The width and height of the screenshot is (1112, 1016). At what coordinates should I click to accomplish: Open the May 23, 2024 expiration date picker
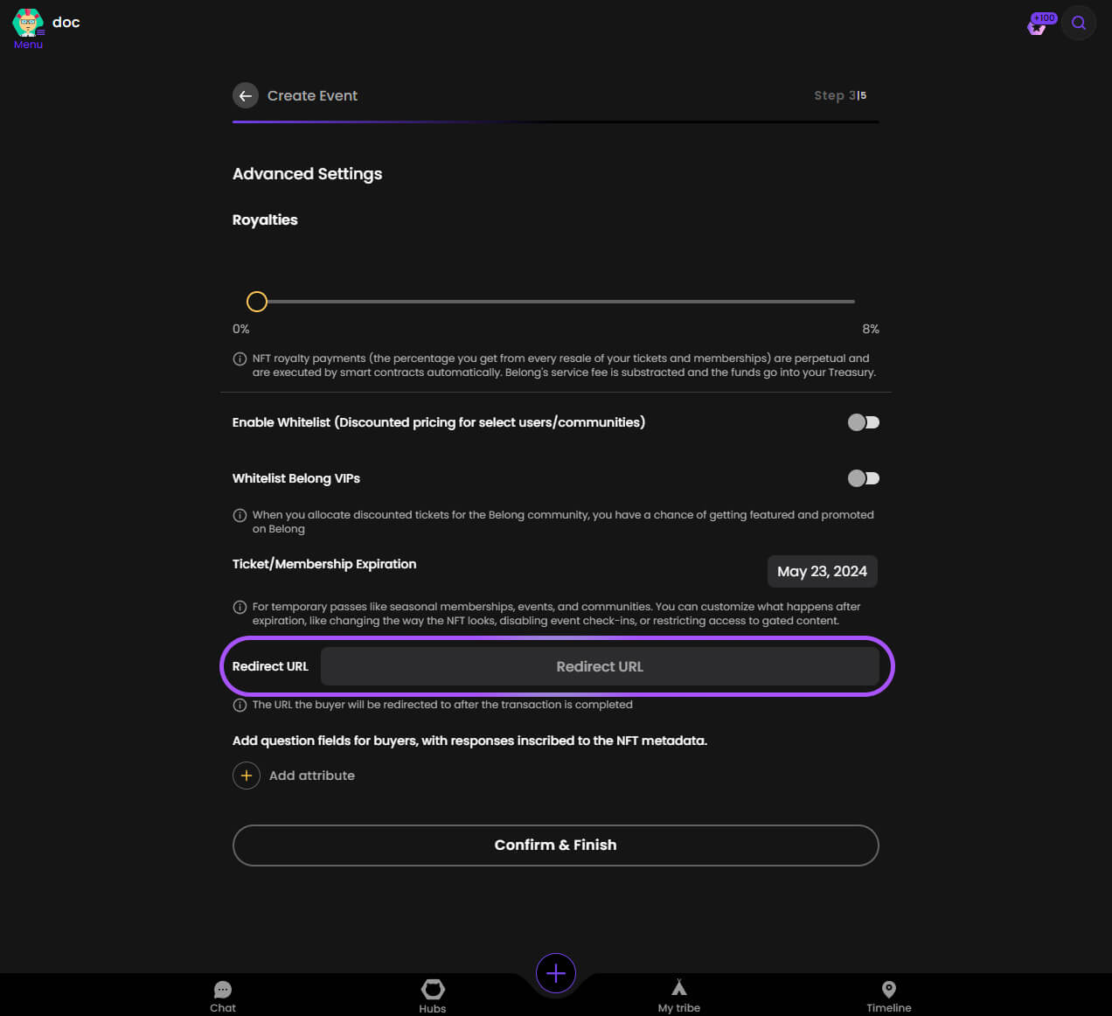point(822,571)
